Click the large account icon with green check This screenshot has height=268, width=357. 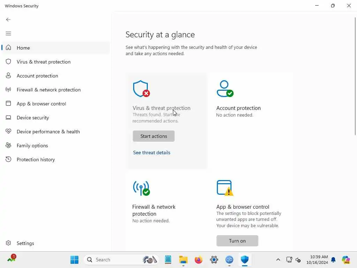[225, 89]
